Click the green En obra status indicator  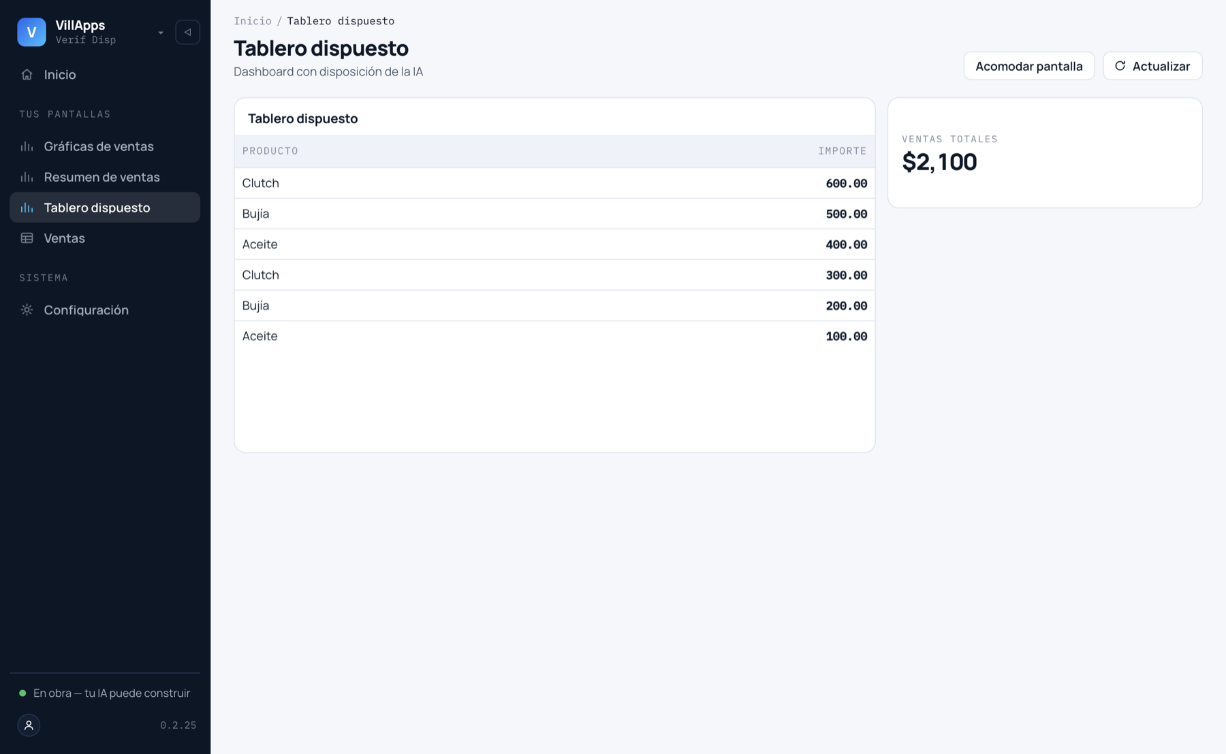tap(22, 693)
